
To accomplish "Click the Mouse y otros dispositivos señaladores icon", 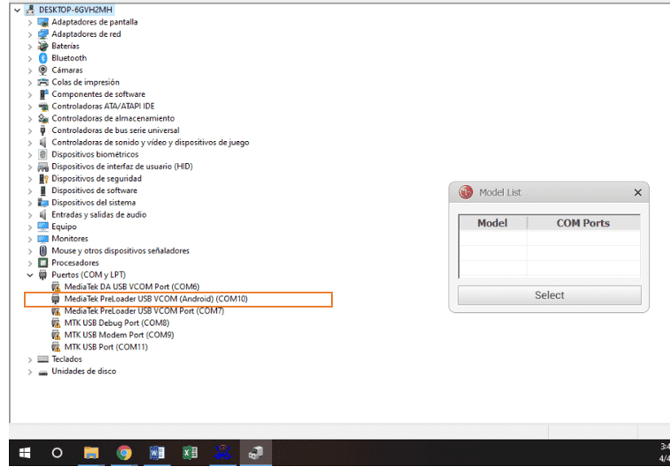I will [42, 250].
